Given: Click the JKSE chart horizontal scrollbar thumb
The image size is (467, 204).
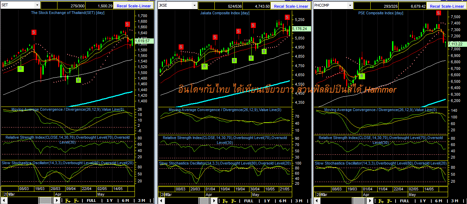Looking at the screenshot, I should pyautogui.click(x=204, y=201).
